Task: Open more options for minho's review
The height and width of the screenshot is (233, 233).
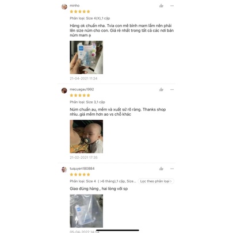Action: (x=172, y=6)
